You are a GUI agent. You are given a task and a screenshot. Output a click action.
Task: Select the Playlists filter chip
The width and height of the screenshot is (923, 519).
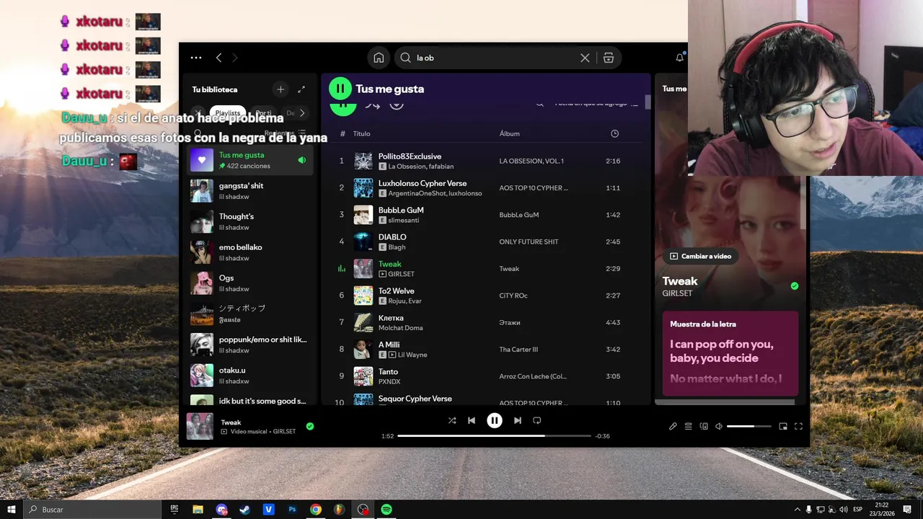pyautogui.click(x=227, y=113)
